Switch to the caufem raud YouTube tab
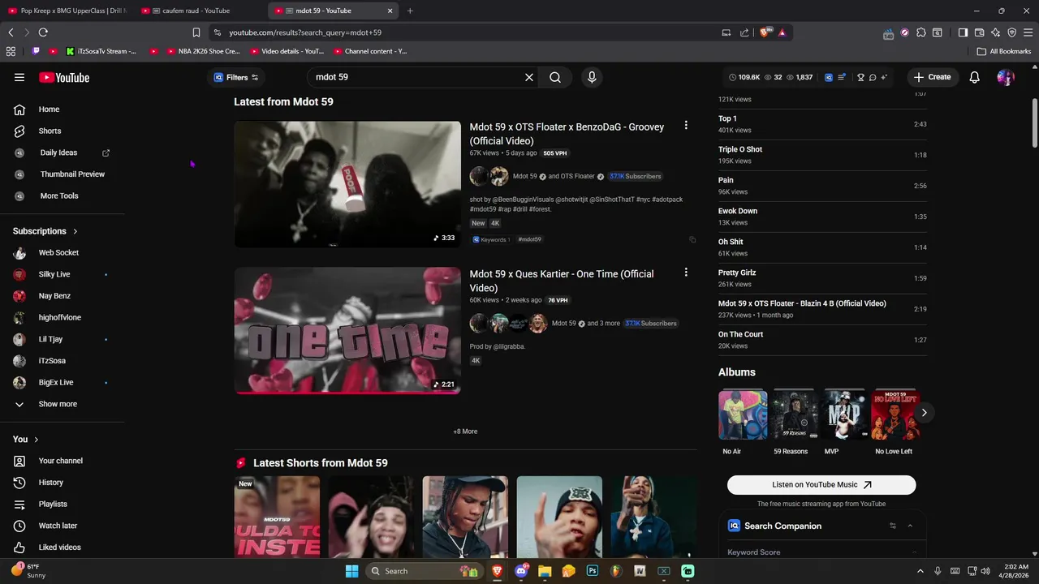The image size is (1039, 584). [x=200, y=11]
